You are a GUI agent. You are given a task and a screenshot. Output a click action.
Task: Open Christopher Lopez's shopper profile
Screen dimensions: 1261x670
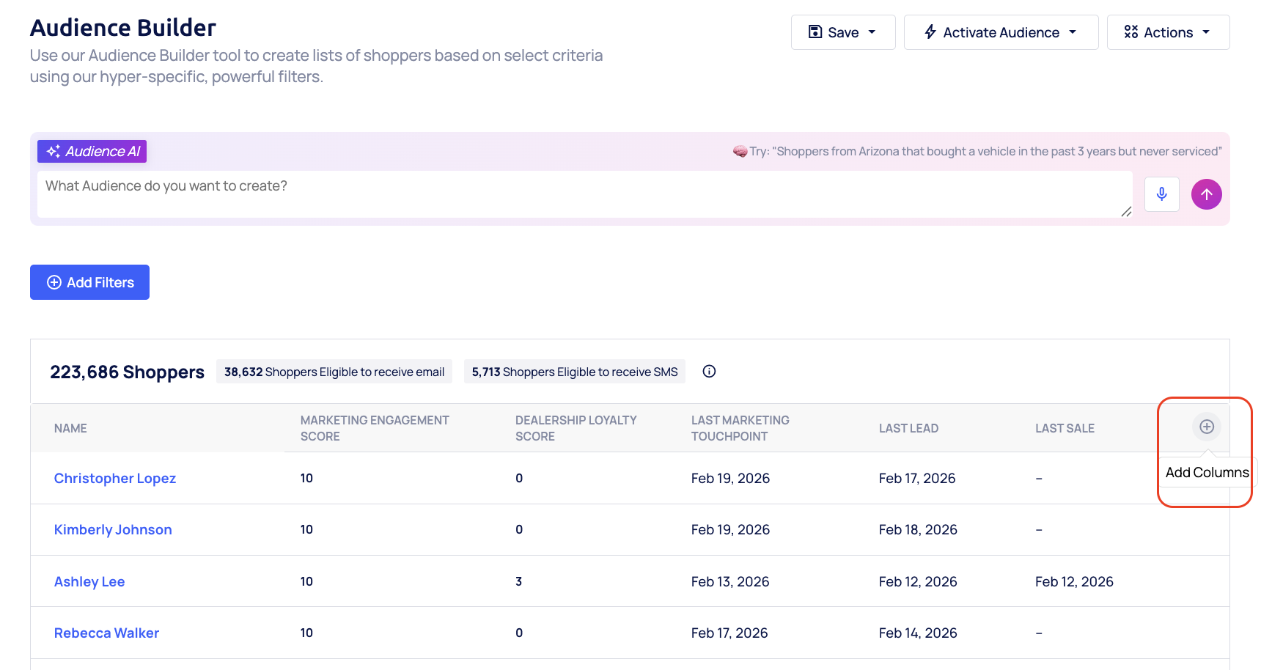click(x=114, y=478)
